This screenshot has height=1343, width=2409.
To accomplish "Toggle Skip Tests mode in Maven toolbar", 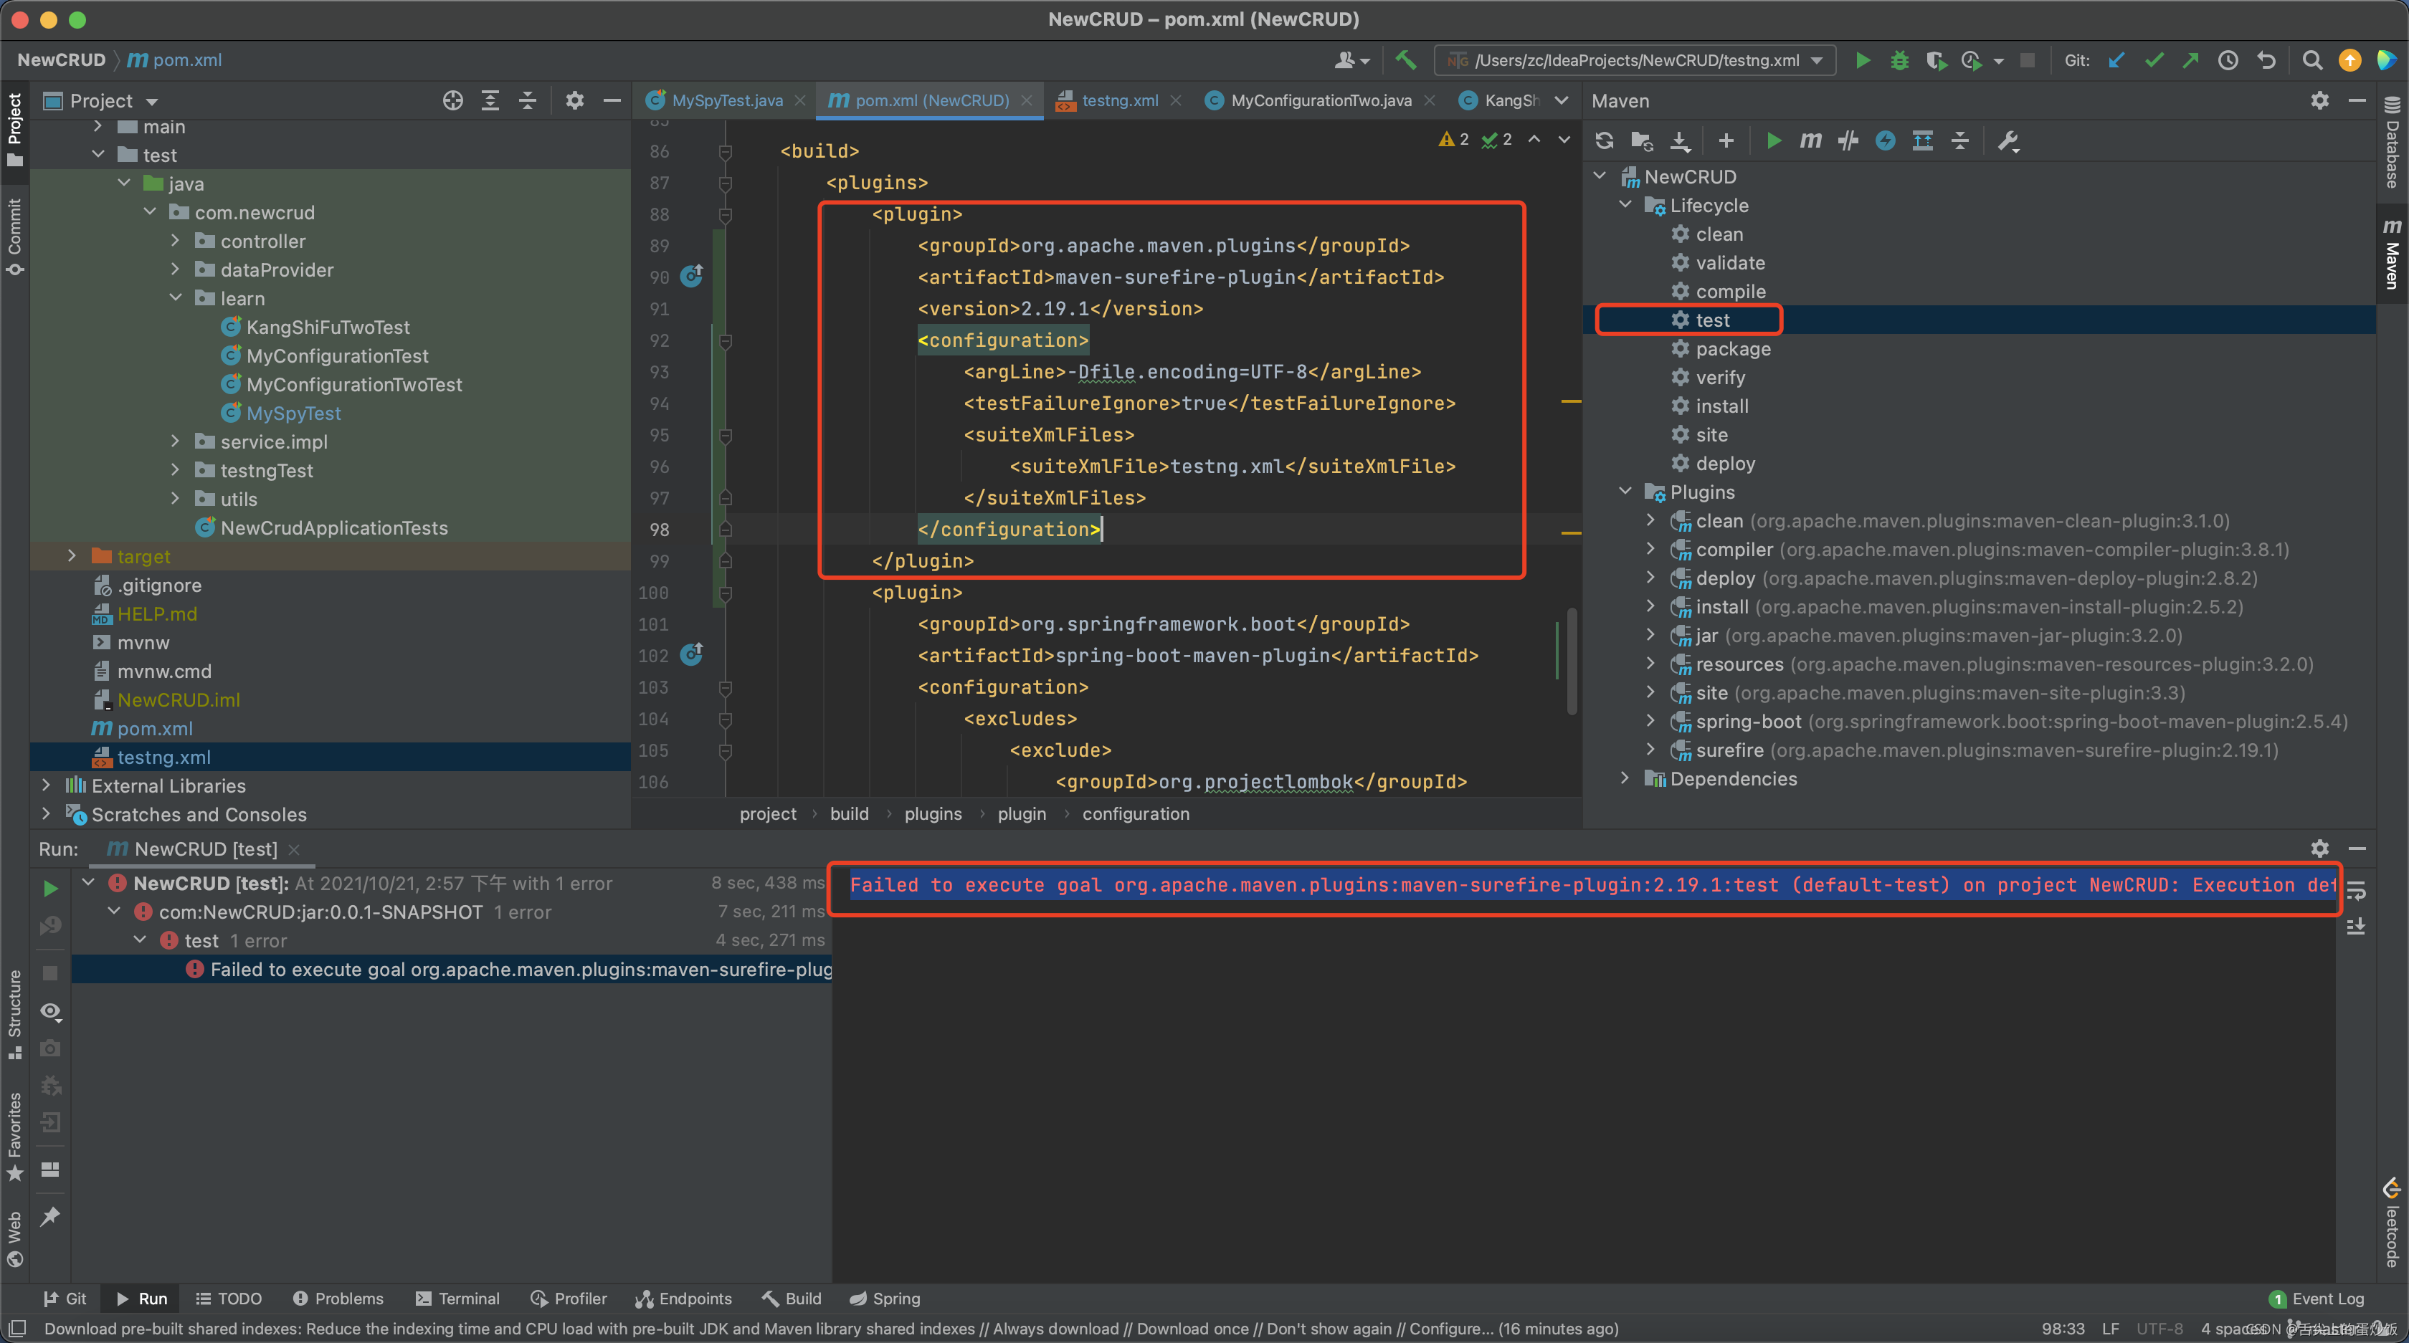I will 1886,140.
